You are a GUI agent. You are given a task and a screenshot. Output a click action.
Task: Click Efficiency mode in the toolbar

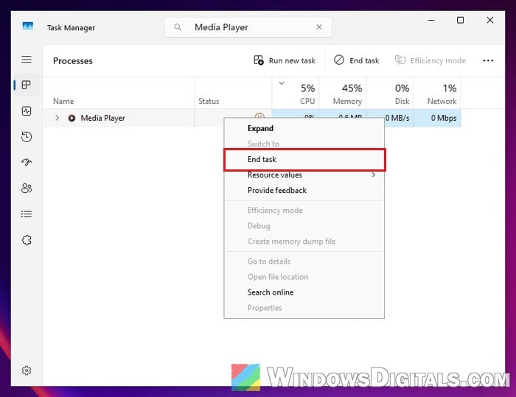[x=430, y=60]
